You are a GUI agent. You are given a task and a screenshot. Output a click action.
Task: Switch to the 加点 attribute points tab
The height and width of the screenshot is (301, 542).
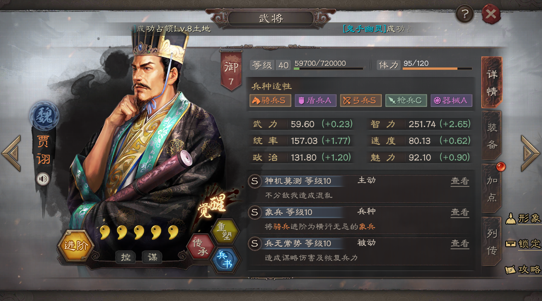[492, 189]
